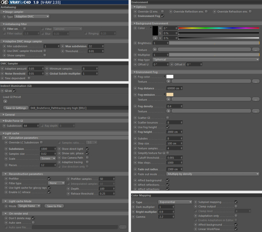
Task: Expand the General section
Action: tap(3, 115)
